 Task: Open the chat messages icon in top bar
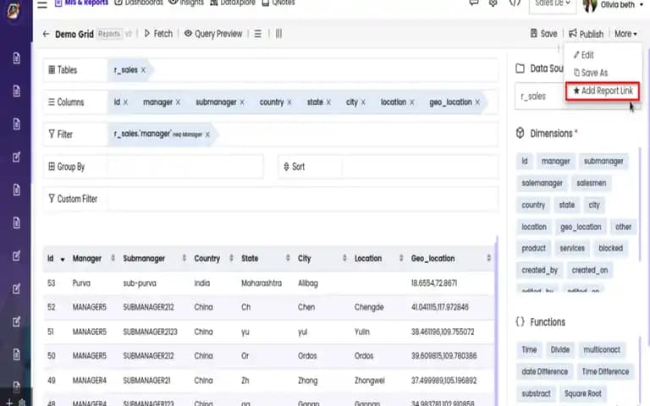pos(473,3)
